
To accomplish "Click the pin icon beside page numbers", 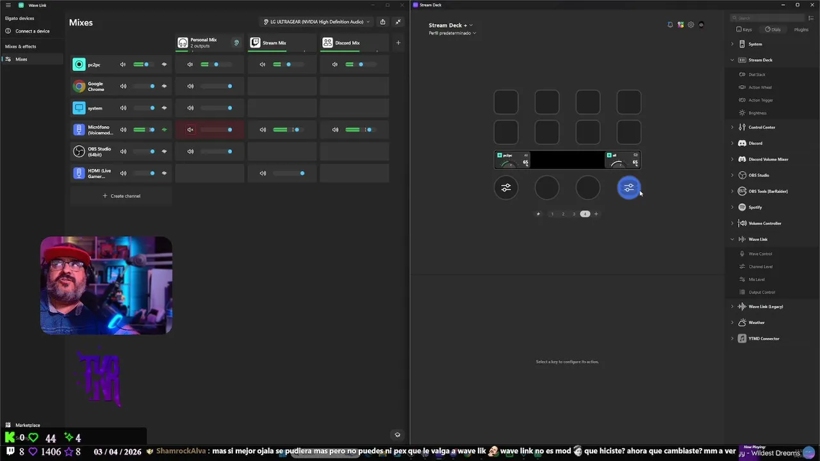I will tap(538, 214).
